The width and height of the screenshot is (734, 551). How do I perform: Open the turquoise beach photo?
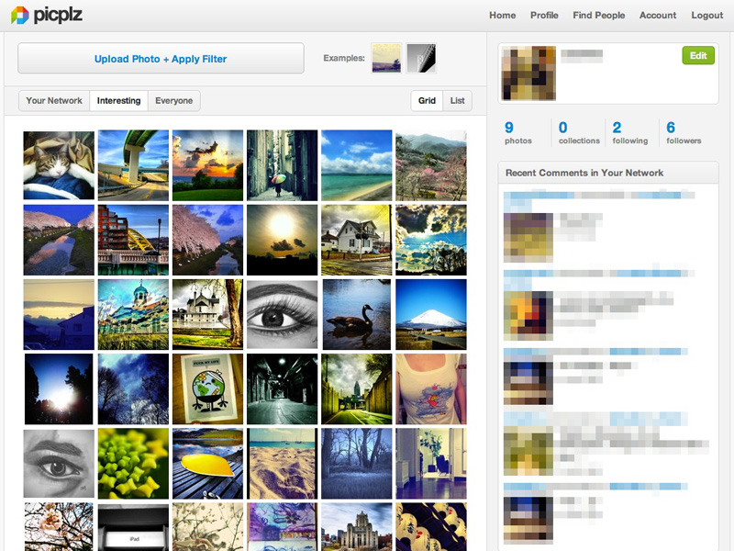point(356,165)
